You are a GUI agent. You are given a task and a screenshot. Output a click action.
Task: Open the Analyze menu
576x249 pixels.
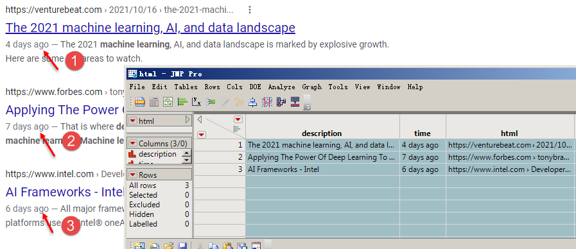(x=281, y=87)
